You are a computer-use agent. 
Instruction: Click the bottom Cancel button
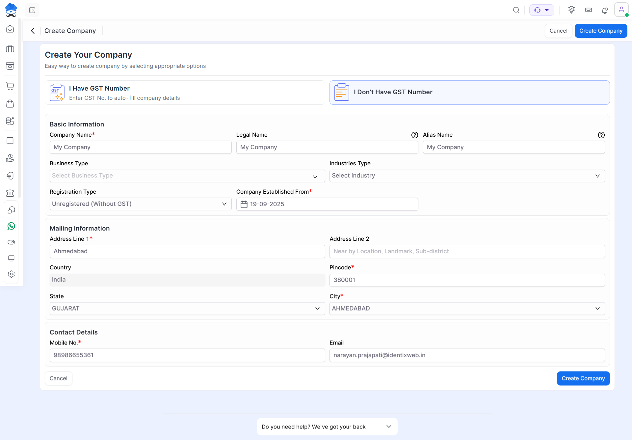click(58, 378)
